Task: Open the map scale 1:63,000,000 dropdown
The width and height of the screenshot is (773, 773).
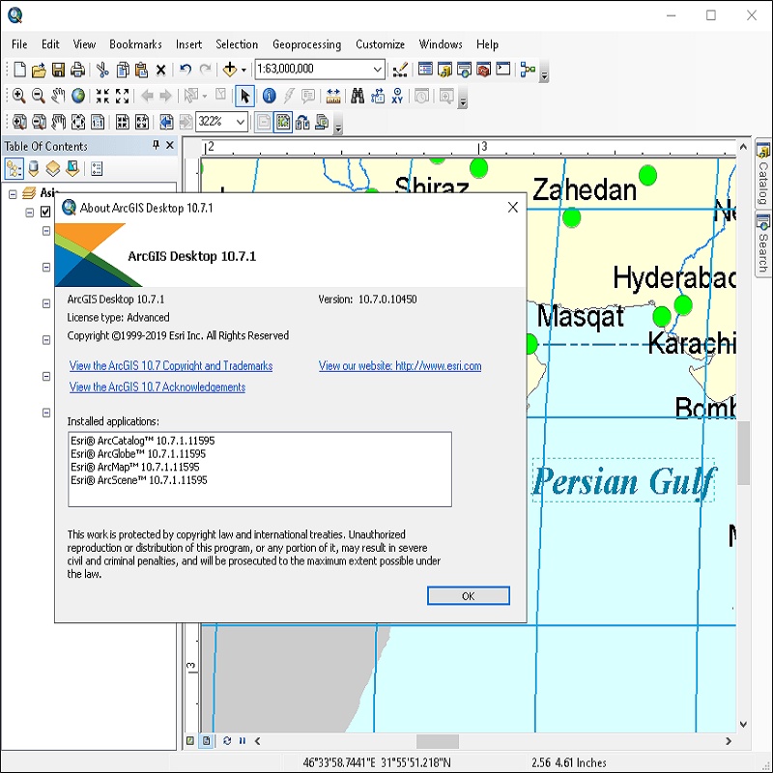Action: (x=377, y=70)
